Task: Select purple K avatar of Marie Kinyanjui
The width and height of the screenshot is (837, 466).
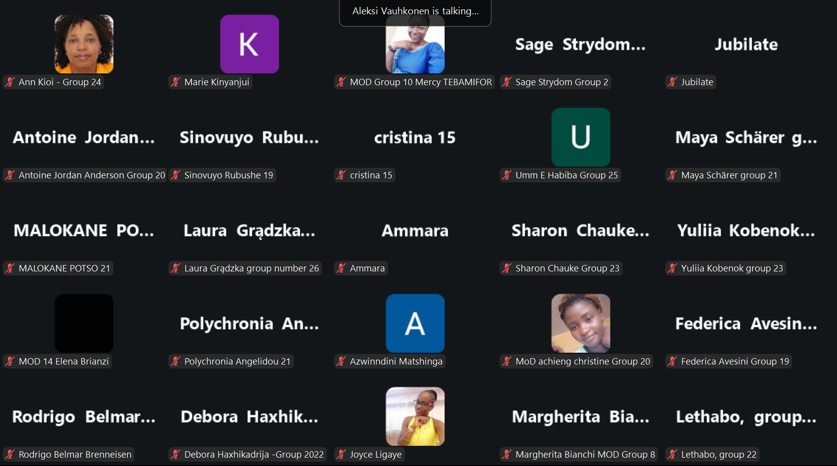Action: [x=249, y=44]
